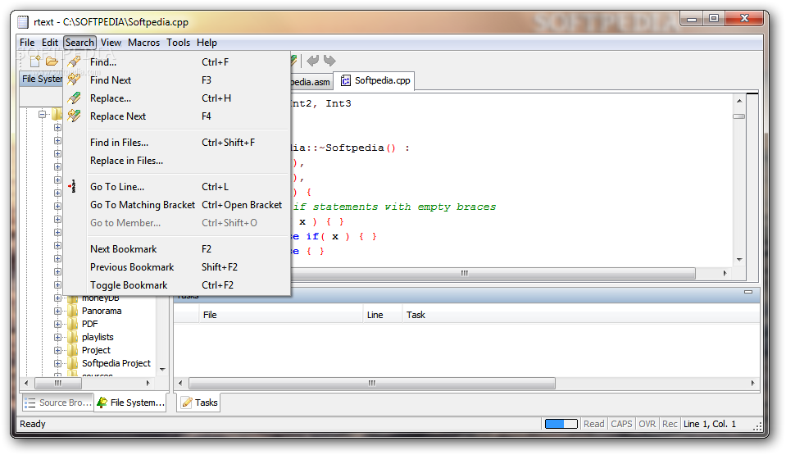Viewport: 786px width, 455px height.
Task: Click the File System tree icon at bottom
Action: tap(102, 403)
